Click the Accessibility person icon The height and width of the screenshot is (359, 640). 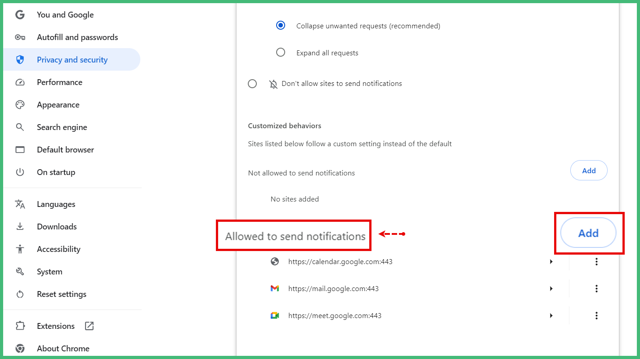tap(20, 249)
